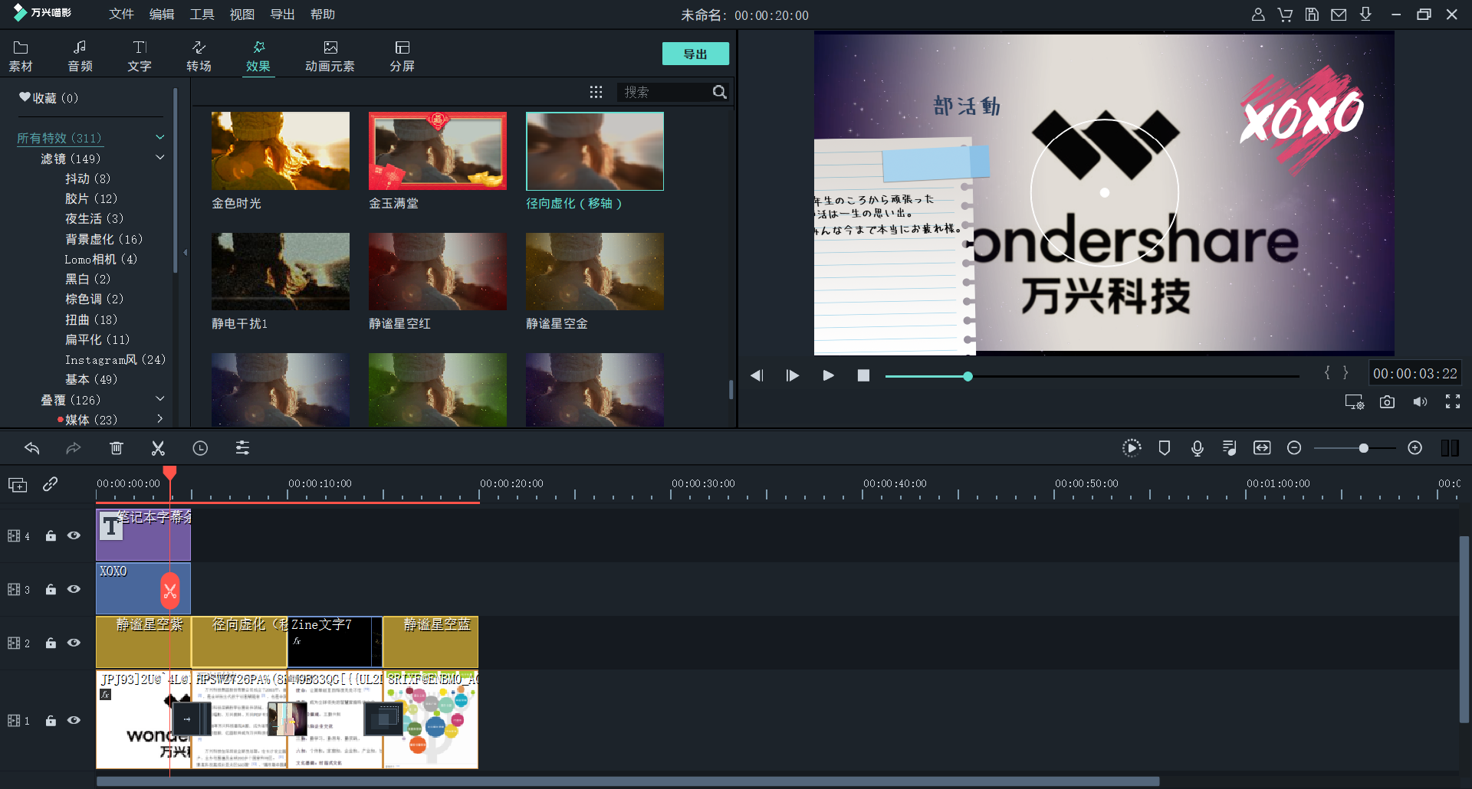Enter fullscreen preview mode
The height and width of the screenshot is (789, 1472).
[1452, 402]
